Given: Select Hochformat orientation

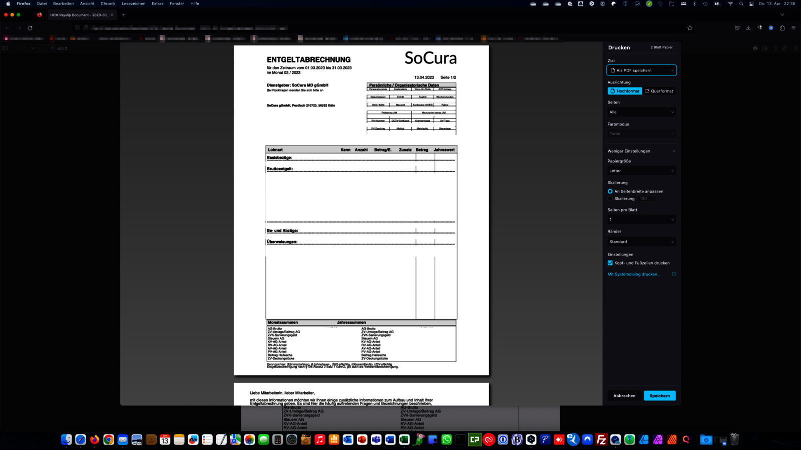Looking at the screenshot, I should click(x=624, y=91).
